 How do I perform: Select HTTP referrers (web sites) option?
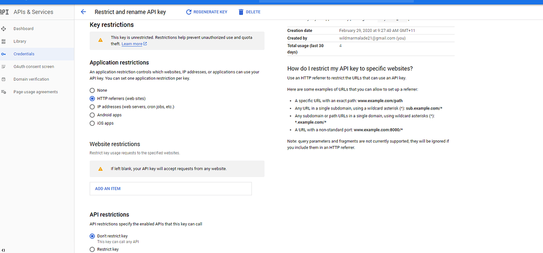[92, 98]
